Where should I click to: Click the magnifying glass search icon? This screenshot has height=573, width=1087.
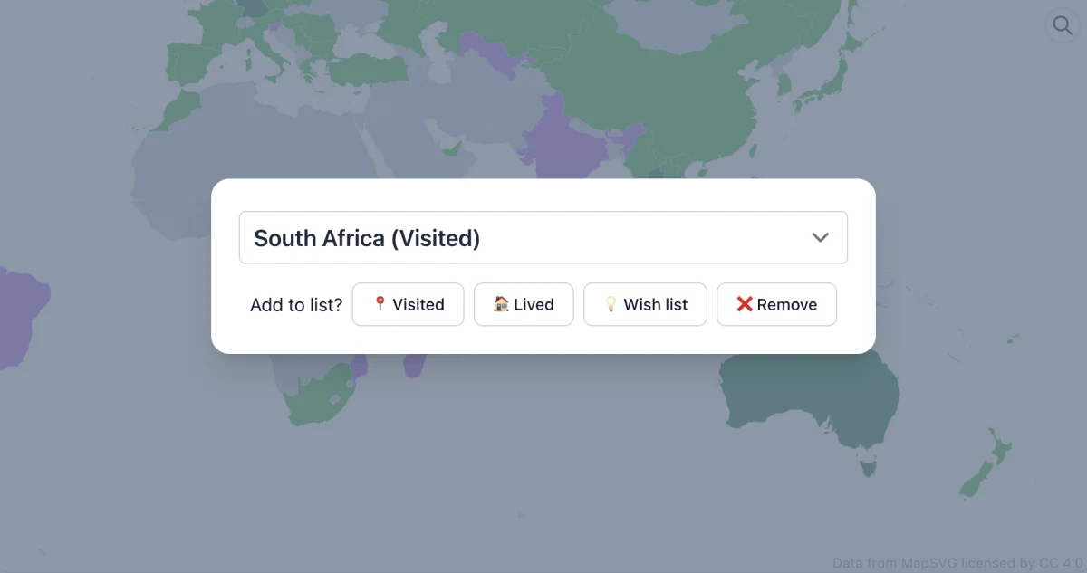coord(1063,25)
